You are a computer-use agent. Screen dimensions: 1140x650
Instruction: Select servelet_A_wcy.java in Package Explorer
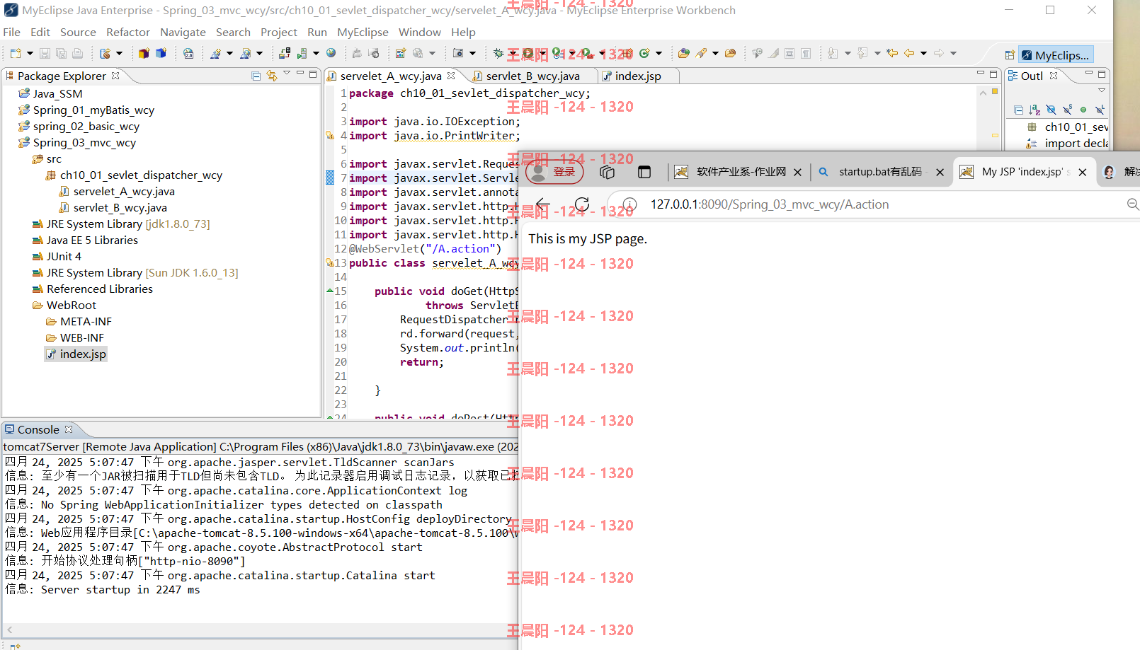coord(124,191)
